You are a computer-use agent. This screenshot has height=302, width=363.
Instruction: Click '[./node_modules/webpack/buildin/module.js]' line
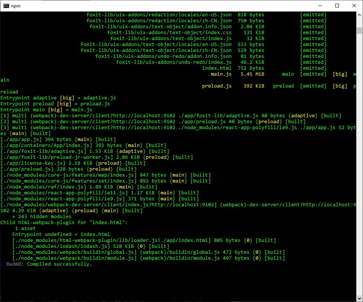(x=149, y=258)
